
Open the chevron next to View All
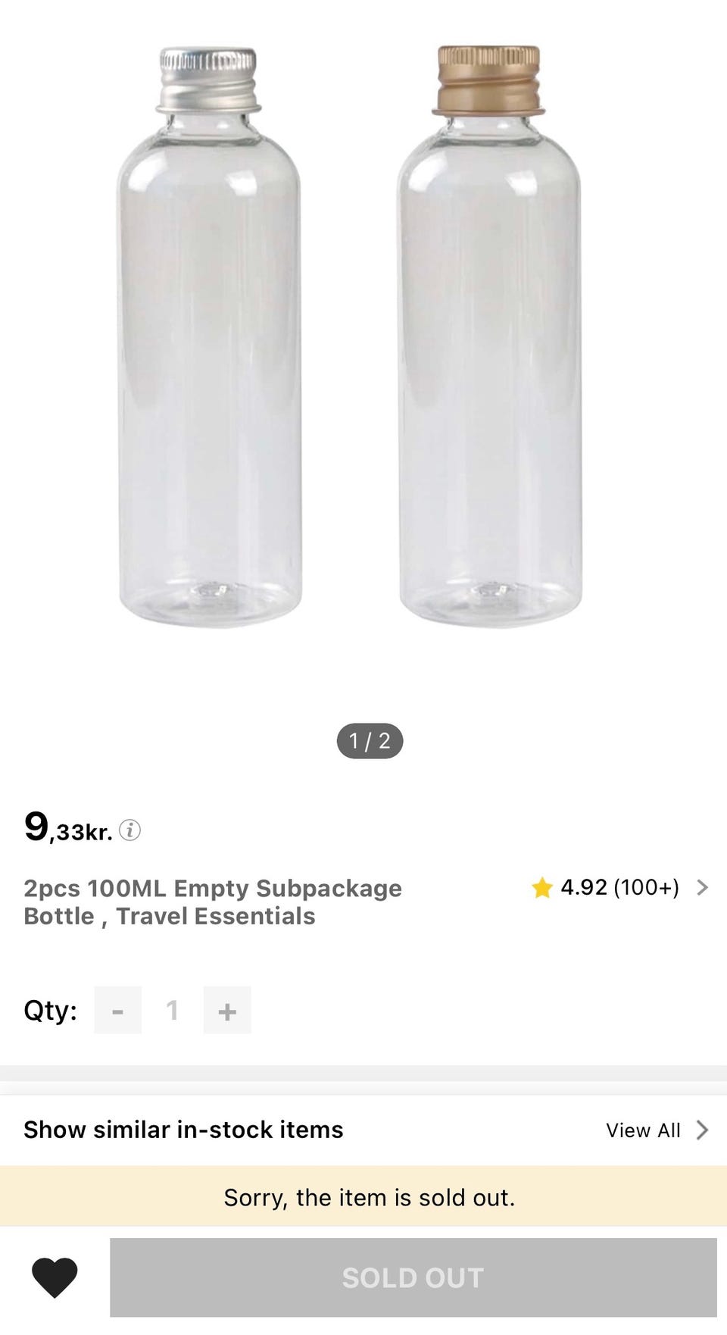[x=703, y=1130]
